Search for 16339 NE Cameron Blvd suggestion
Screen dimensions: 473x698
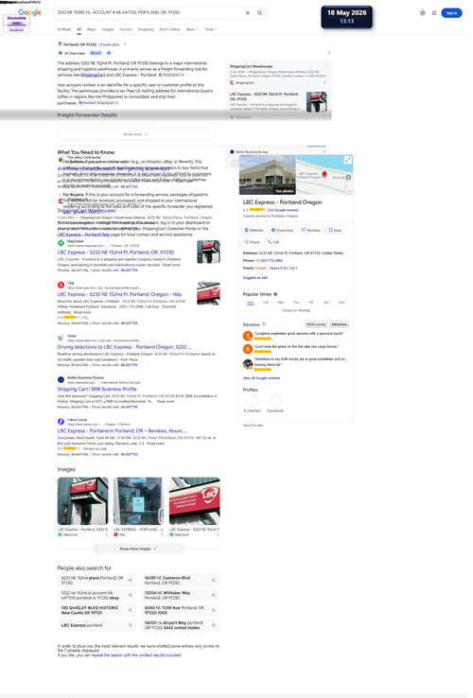(x=180, y=581)
